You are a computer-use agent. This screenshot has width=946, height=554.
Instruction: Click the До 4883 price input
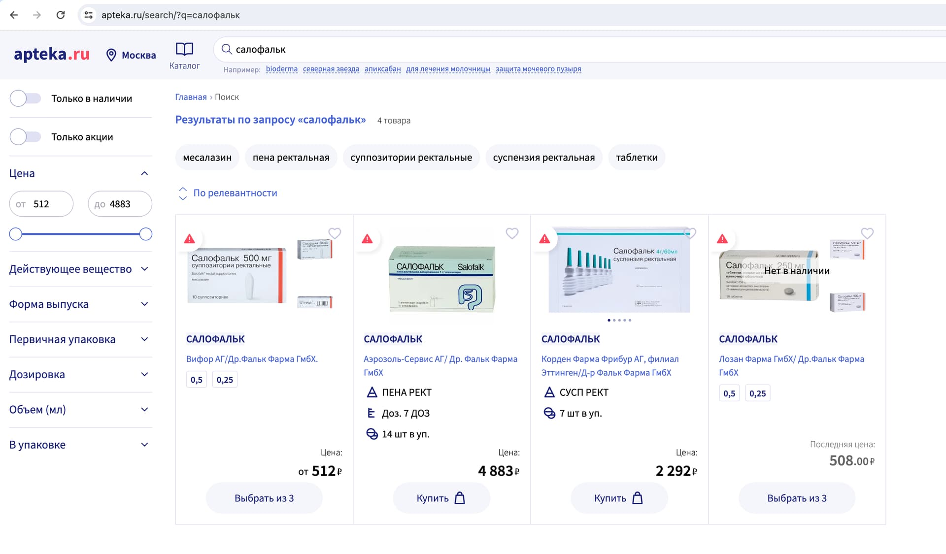[x=120, y=204]
